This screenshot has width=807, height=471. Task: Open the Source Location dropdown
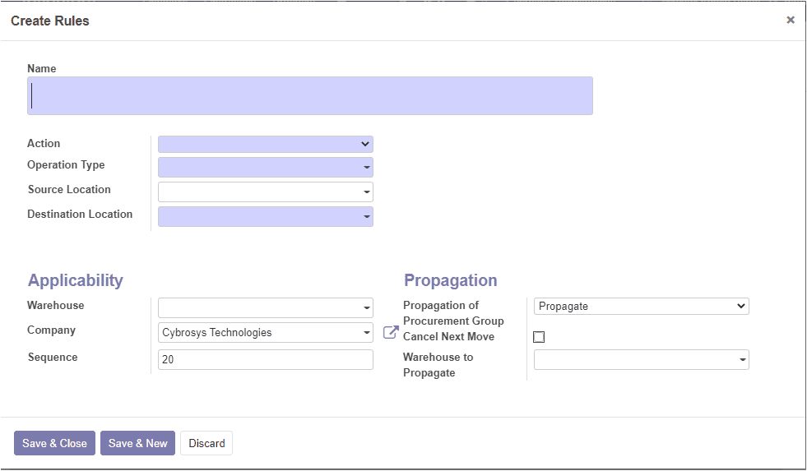266,192
